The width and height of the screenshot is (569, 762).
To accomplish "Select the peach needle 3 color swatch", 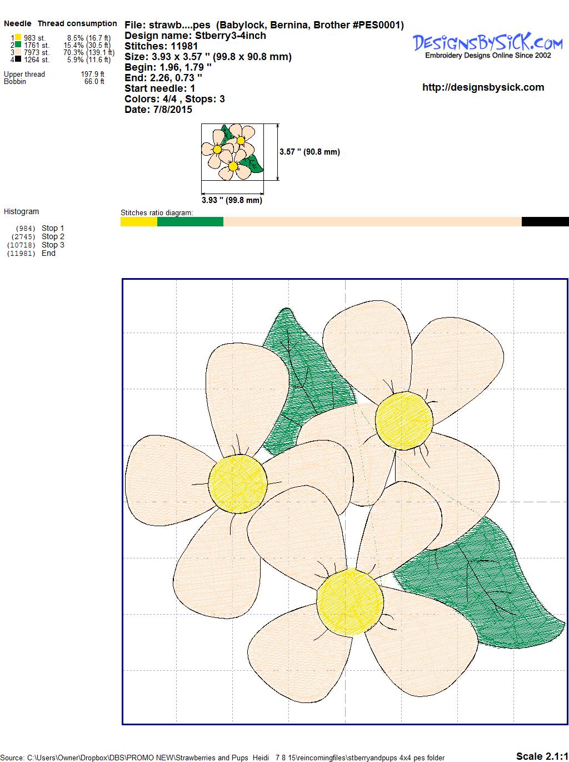I will coord(18,52).
